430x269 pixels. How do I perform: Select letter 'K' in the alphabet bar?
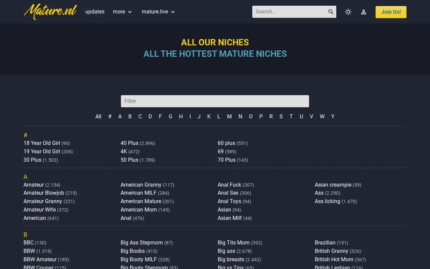tap(209, 117)
